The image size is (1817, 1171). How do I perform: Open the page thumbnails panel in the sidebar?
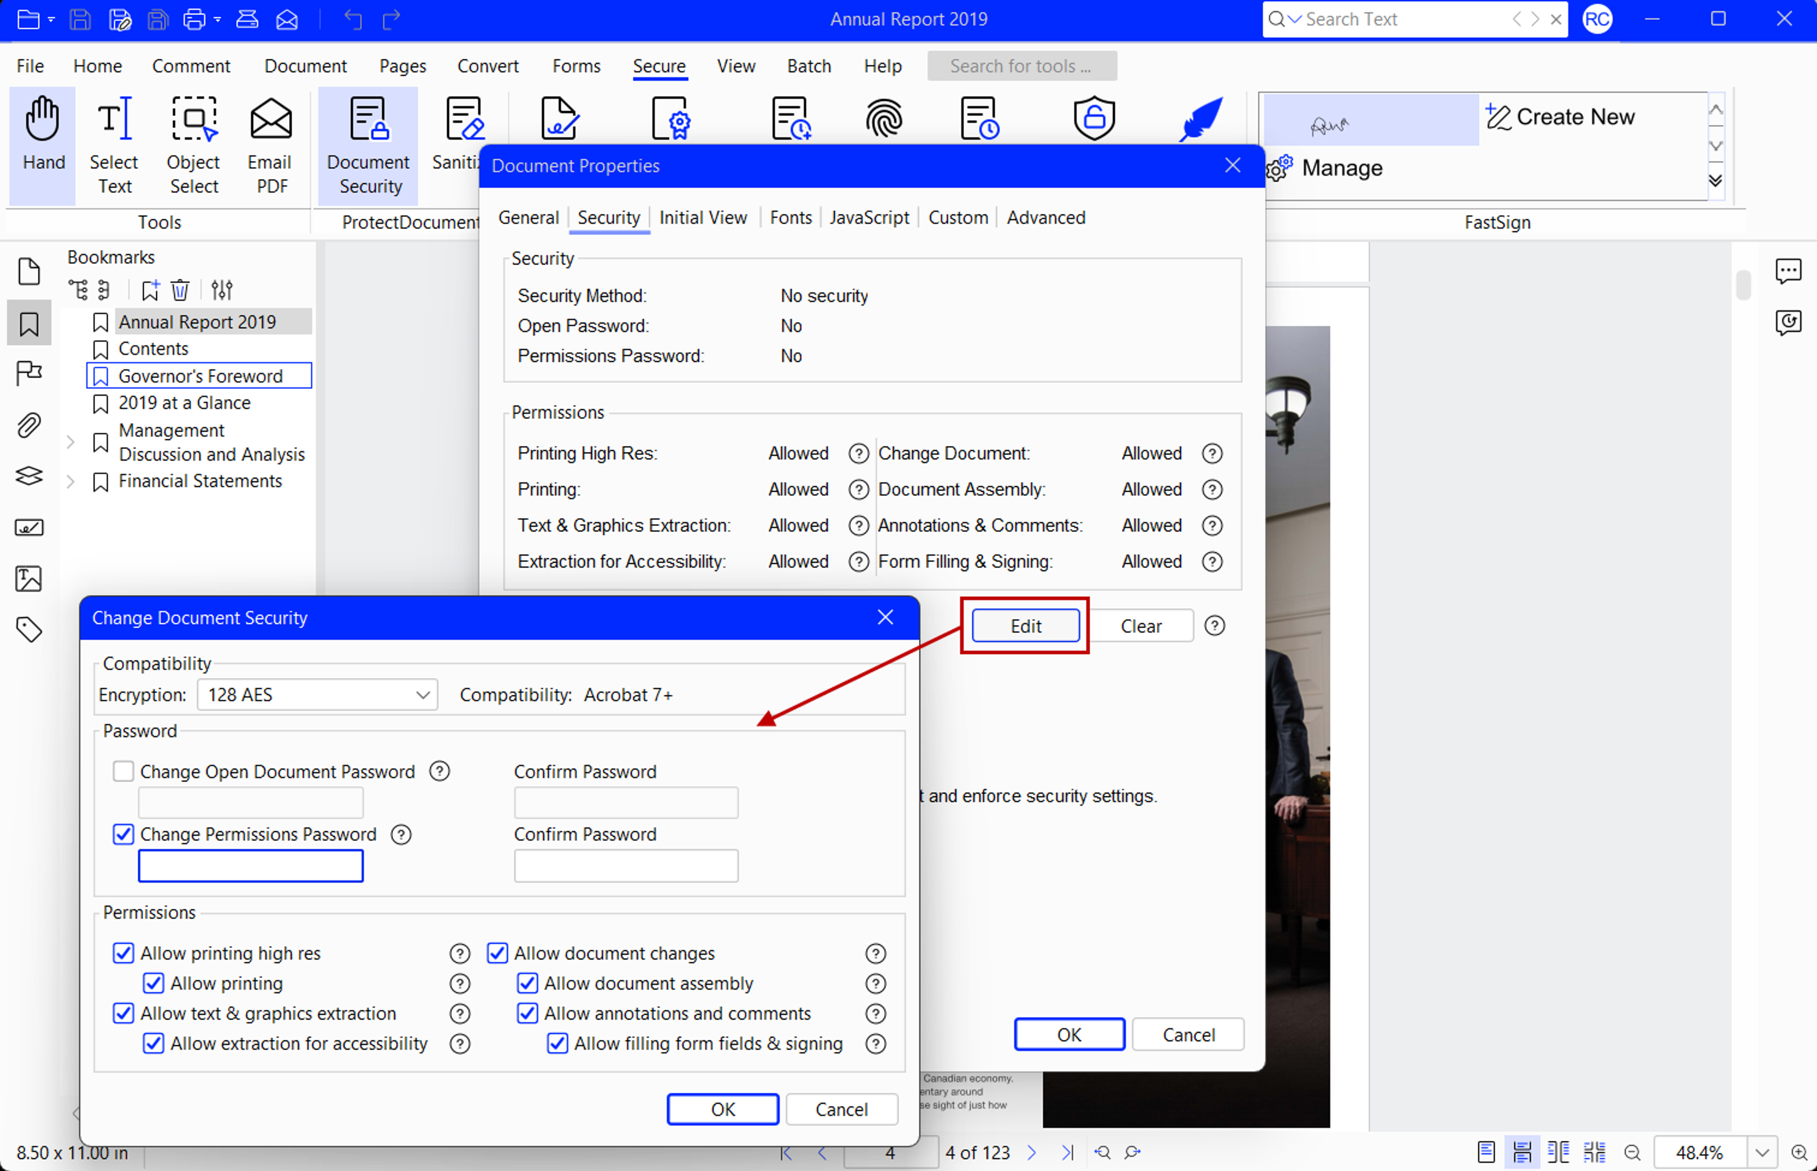(x=29, y=272)
